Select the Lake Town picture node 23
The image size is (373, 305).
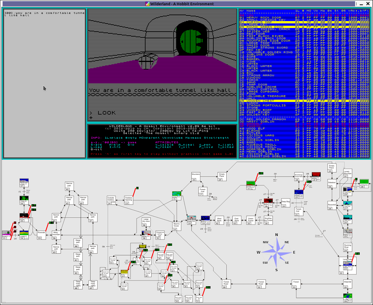(348, 265)
